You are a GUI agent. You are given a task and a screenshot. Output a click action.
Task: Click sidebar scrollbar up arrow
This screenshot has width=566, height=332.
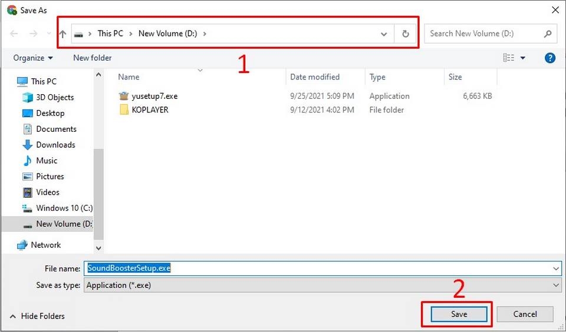[x=98, y=75]
